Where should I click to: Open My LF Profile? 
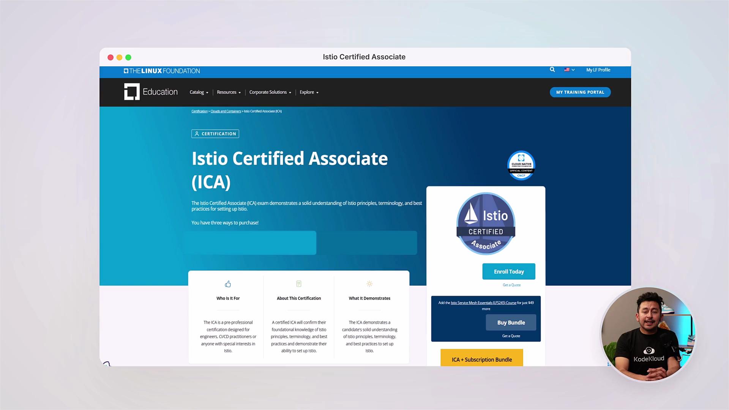point(598,70)
